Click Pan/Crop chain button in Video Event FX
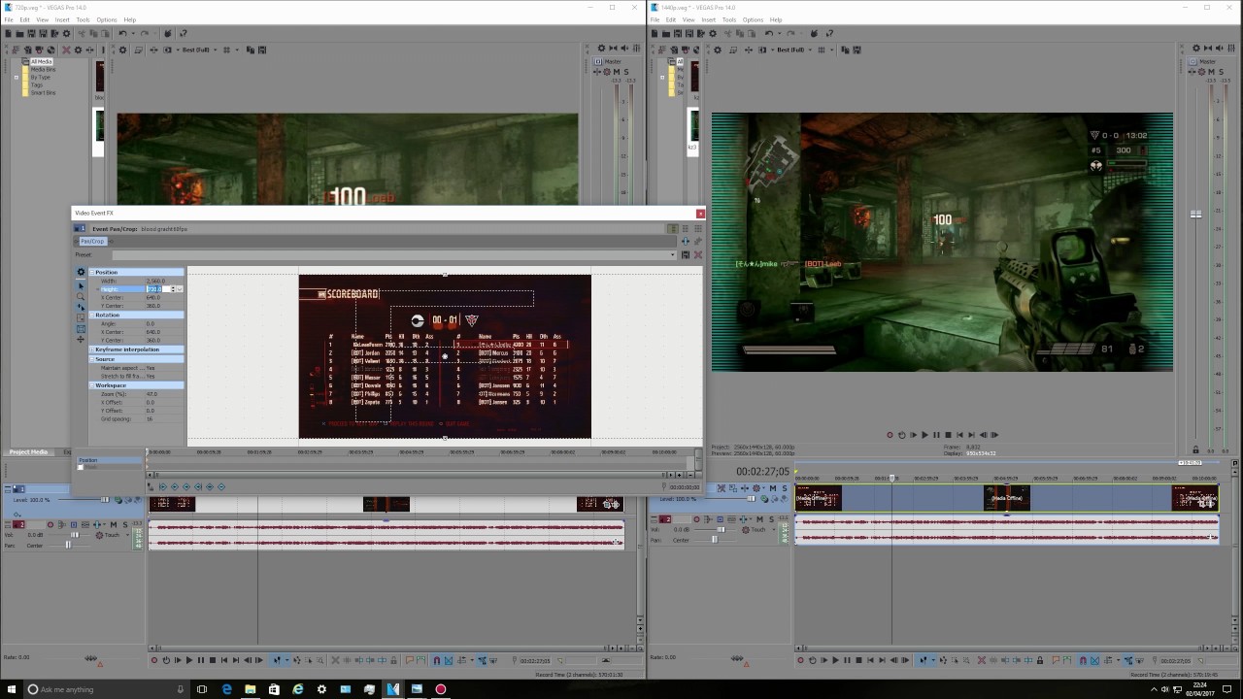 92,241
